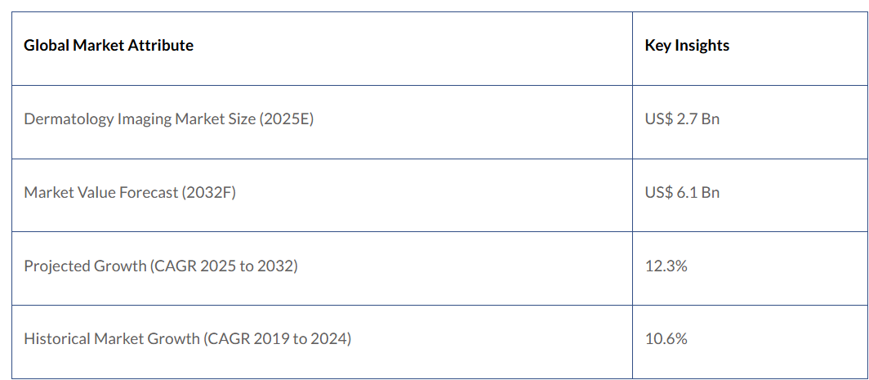The height and width of the screenshot is (380, 869).
Task: Click the 12.3% growth value
Action: coord(666,266)
